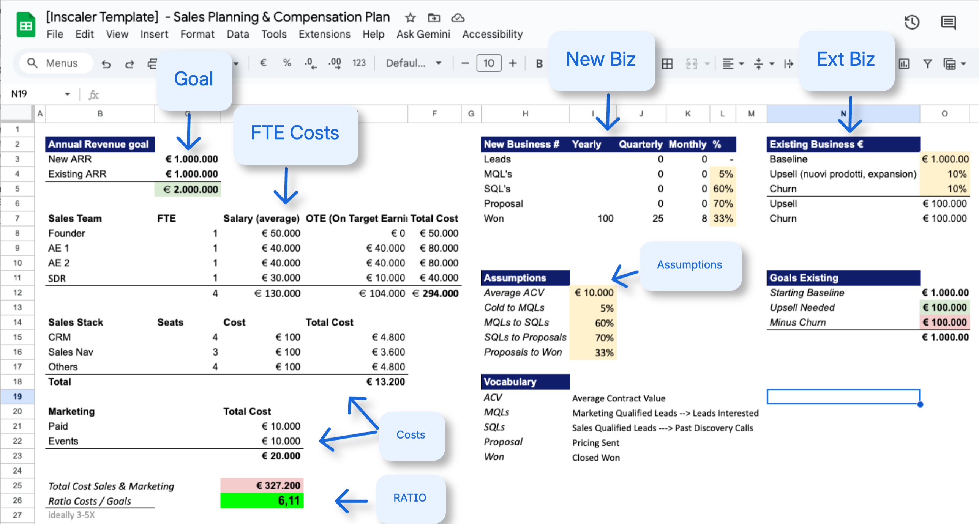Click Ask Gemini
The image size is (979, 524).
423,34
